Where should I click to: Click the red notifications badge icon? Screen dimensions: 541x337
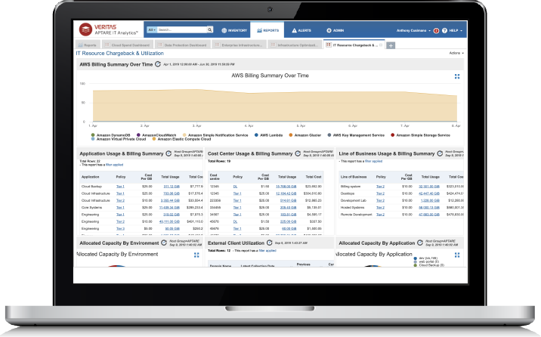point(436,30)
